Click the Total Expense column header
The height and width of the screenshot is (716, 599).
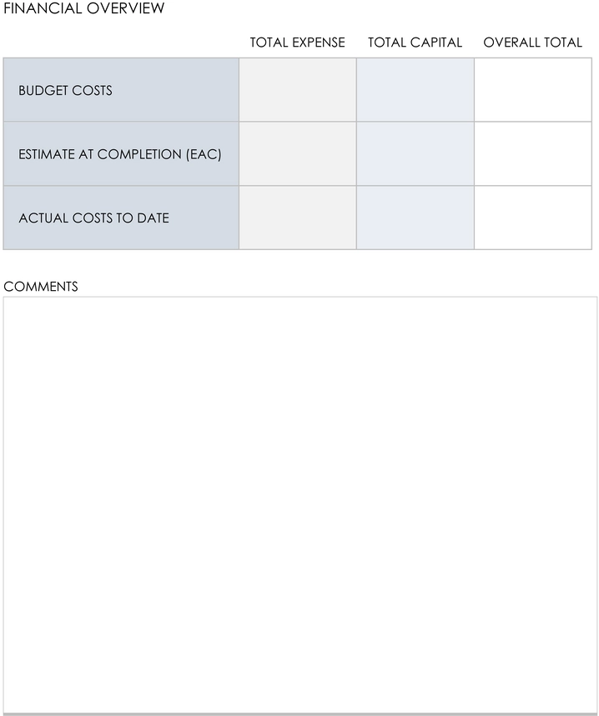click(x=298, y=43)
